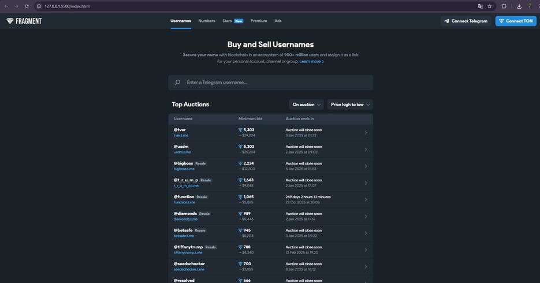Open the Stars tab
Image resolution: width=540 pixels, height=283 pixels.
[x=228, y=21]
